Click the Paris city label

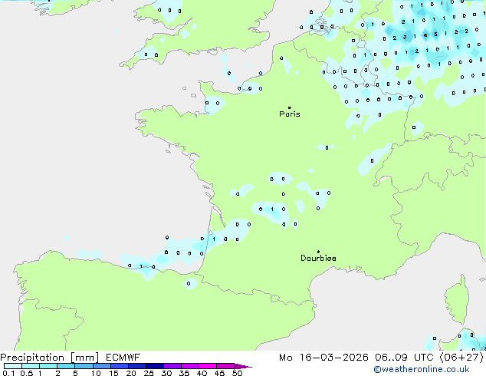coord(290,114)
